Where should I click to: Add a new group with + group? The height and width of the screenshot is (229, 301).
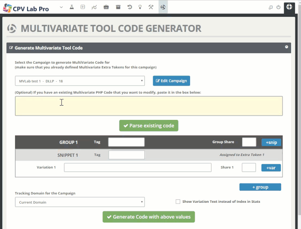point(260,187)
